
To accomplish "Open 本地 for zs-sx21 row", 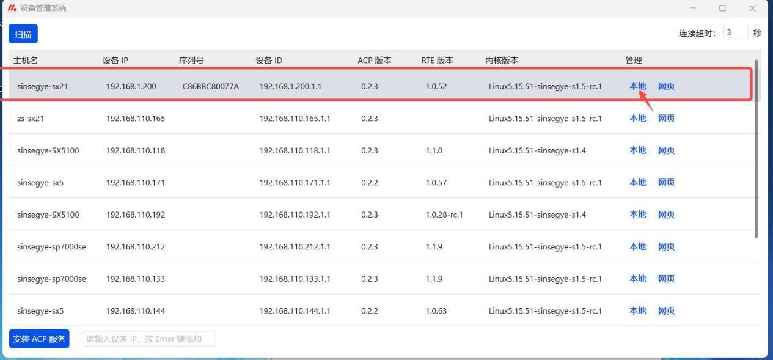I will [x=637, y=119].
